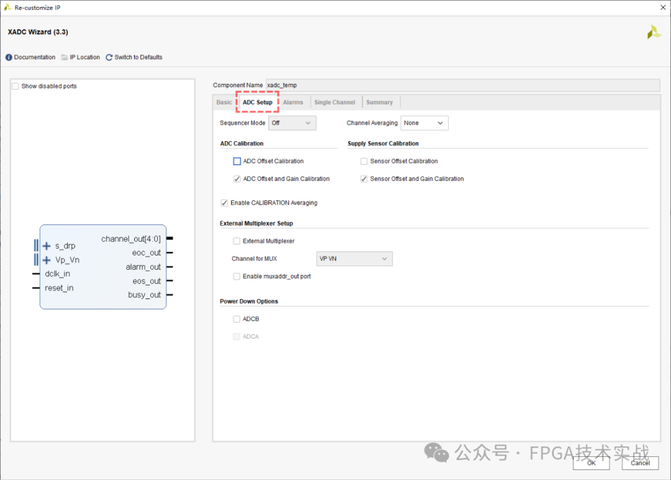Click the alarm_out port label

coord(144,267)
